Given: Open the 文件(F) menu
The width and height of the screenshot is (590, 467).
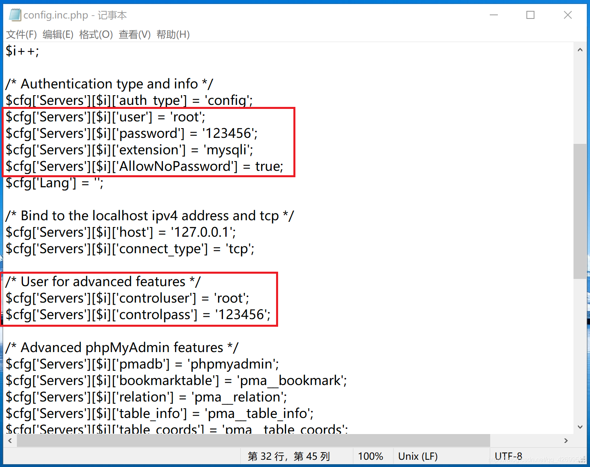Looking at the screenshot, I should pos(22,35).
